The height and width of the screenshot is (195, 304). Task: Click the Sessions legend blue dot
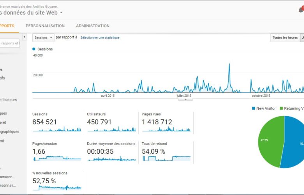tap(34, 49)
